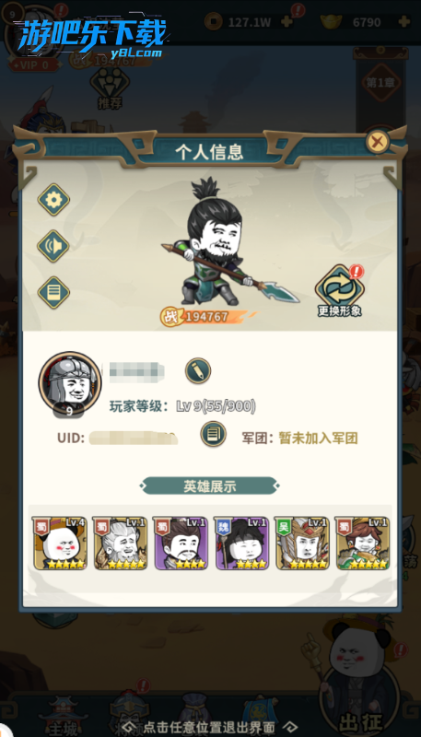Select the white-haired 蜀 hero card
Viewport: 421px width, 737px height.
pos(121,544)
